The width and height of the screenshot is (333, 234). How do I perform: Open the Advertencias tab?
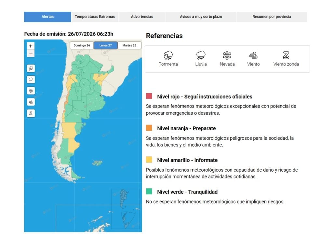(142, 17)
